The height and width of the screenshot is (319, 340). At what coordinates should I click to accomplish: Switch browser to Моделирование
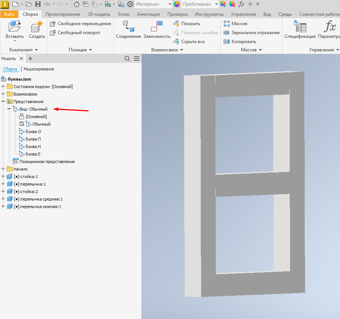pos(39,69)
